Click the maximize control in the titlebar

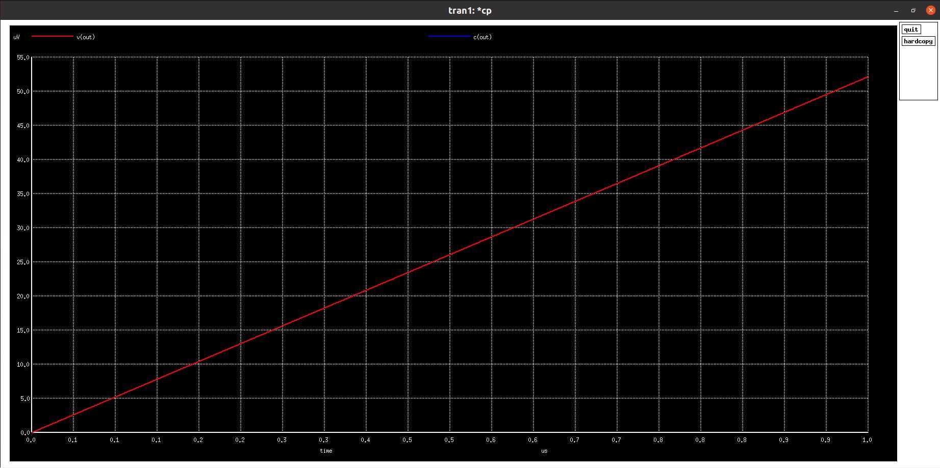pyautogui.click(x=913, y=10)
